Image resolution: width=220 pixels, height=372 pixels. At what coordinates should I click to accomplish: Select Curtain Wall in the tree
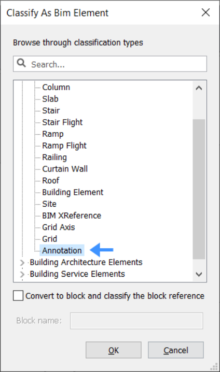[65, 169]
